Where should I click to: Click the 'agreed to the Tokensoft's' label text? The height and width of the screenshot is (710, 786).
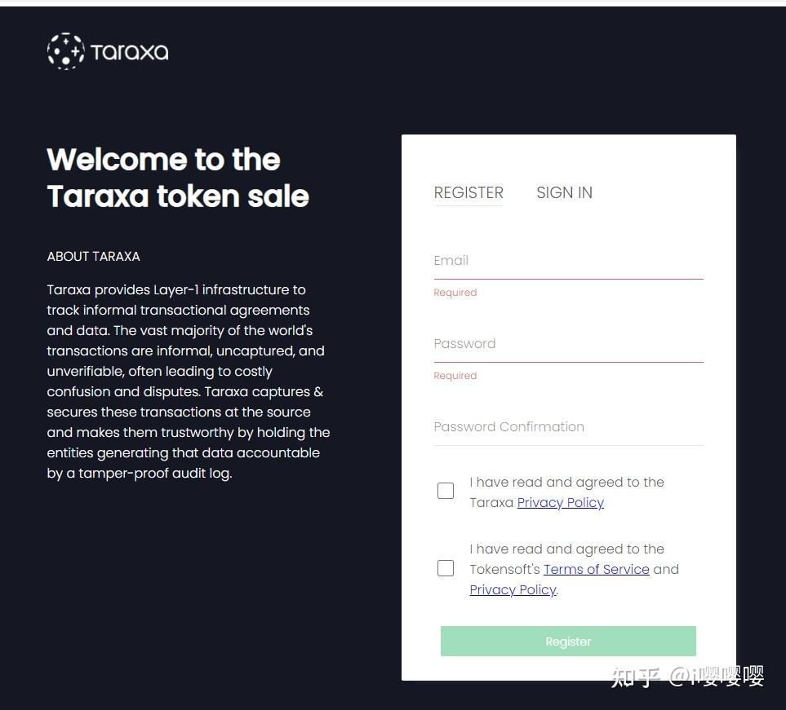tap(566, 549)
